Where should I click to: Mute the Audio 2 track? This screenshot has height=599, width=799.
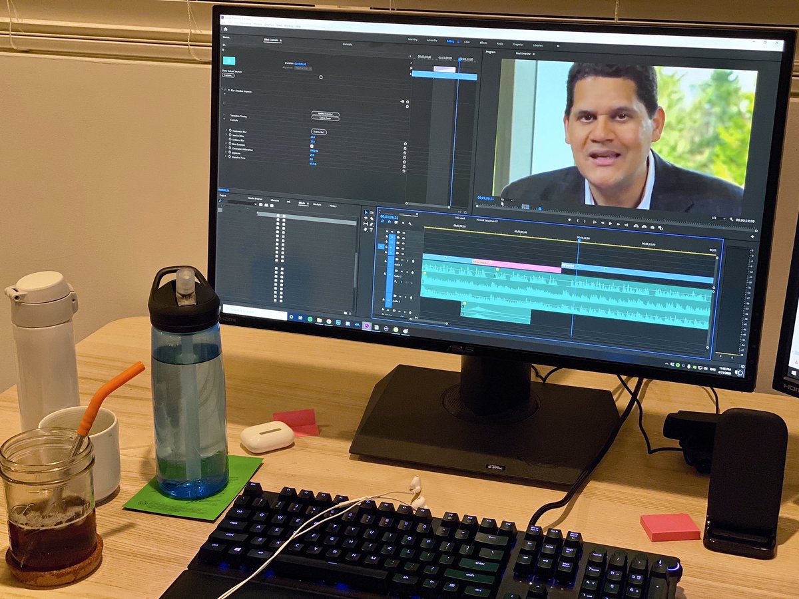coord(401,272)
